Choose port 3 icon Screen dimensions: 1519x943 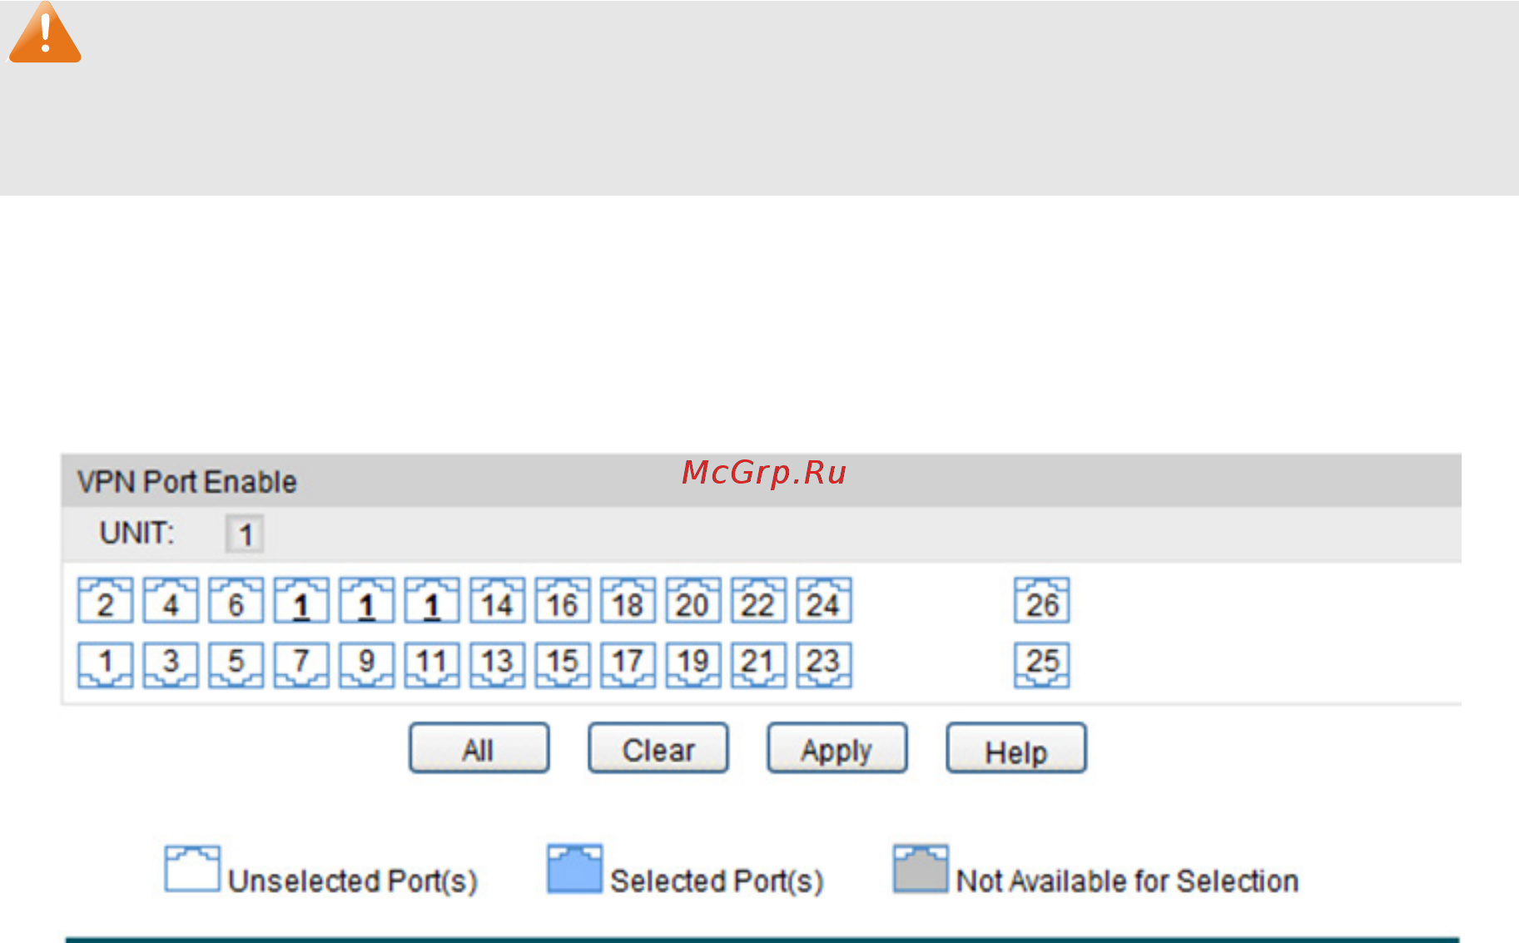171,665
